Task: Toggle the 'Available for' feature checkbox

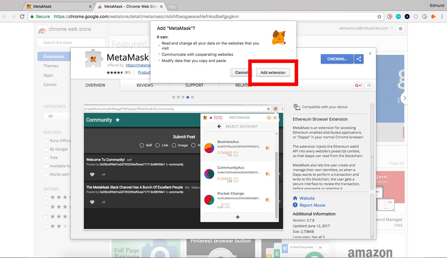Action: pos(46,166)
